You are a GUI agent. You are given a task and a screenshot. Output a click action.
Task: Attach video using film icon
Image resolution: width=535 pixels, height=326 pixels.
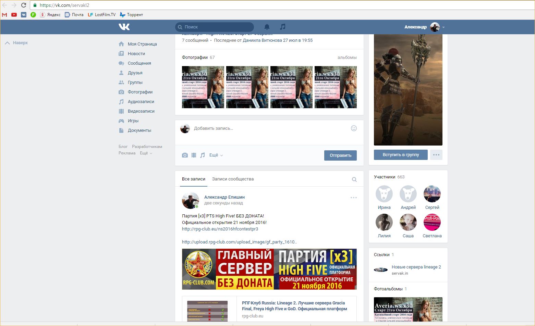[x=194, y=155]
